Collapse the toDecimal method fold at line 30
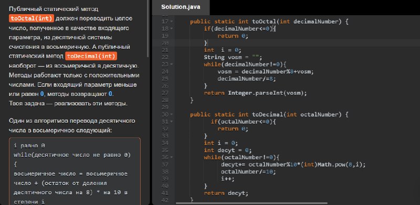This screenshot has width=420, height=205. pyautogui.click(x=172, y=114)
